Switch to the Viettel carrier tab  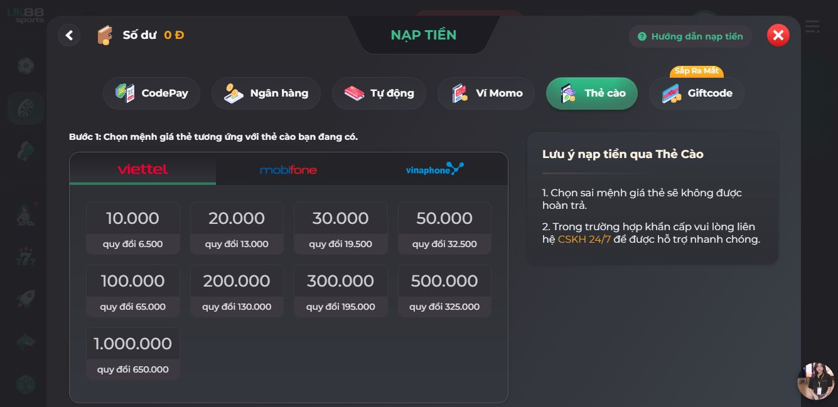(142, 169)
